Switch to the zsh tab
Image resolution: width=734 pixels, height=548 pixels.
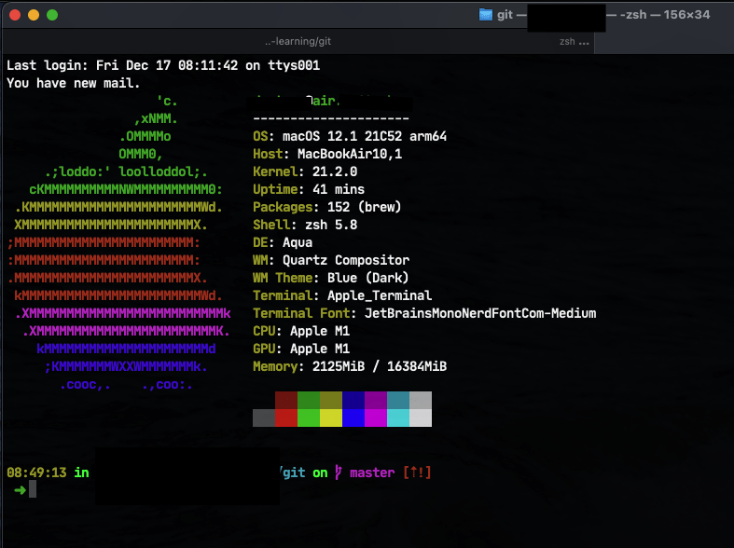(x=567, y=42)
